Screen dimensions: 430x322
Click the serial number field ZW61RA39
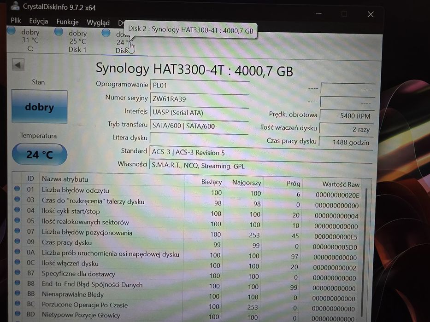[x=200, y=100]
